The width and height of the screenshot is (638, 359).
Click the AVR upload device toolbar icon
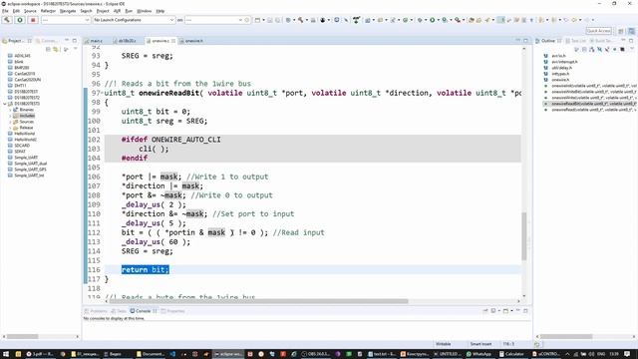pos(357,20)
